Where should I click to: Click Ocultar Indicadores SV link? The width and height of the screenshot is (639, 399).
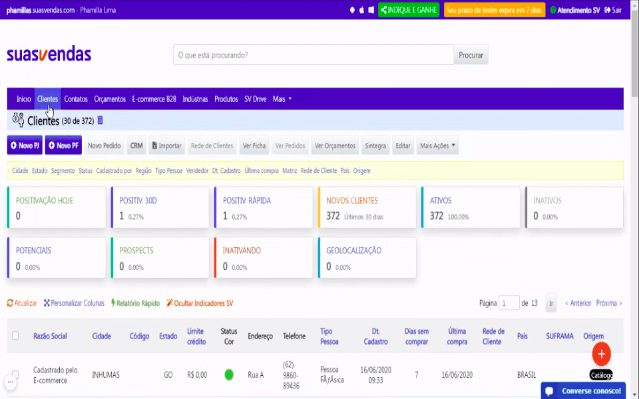pyautogui.click(x=200, y=303)
